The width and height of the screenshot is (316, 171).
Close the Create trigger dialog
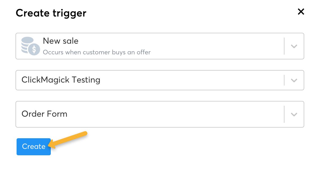point(301,12)
